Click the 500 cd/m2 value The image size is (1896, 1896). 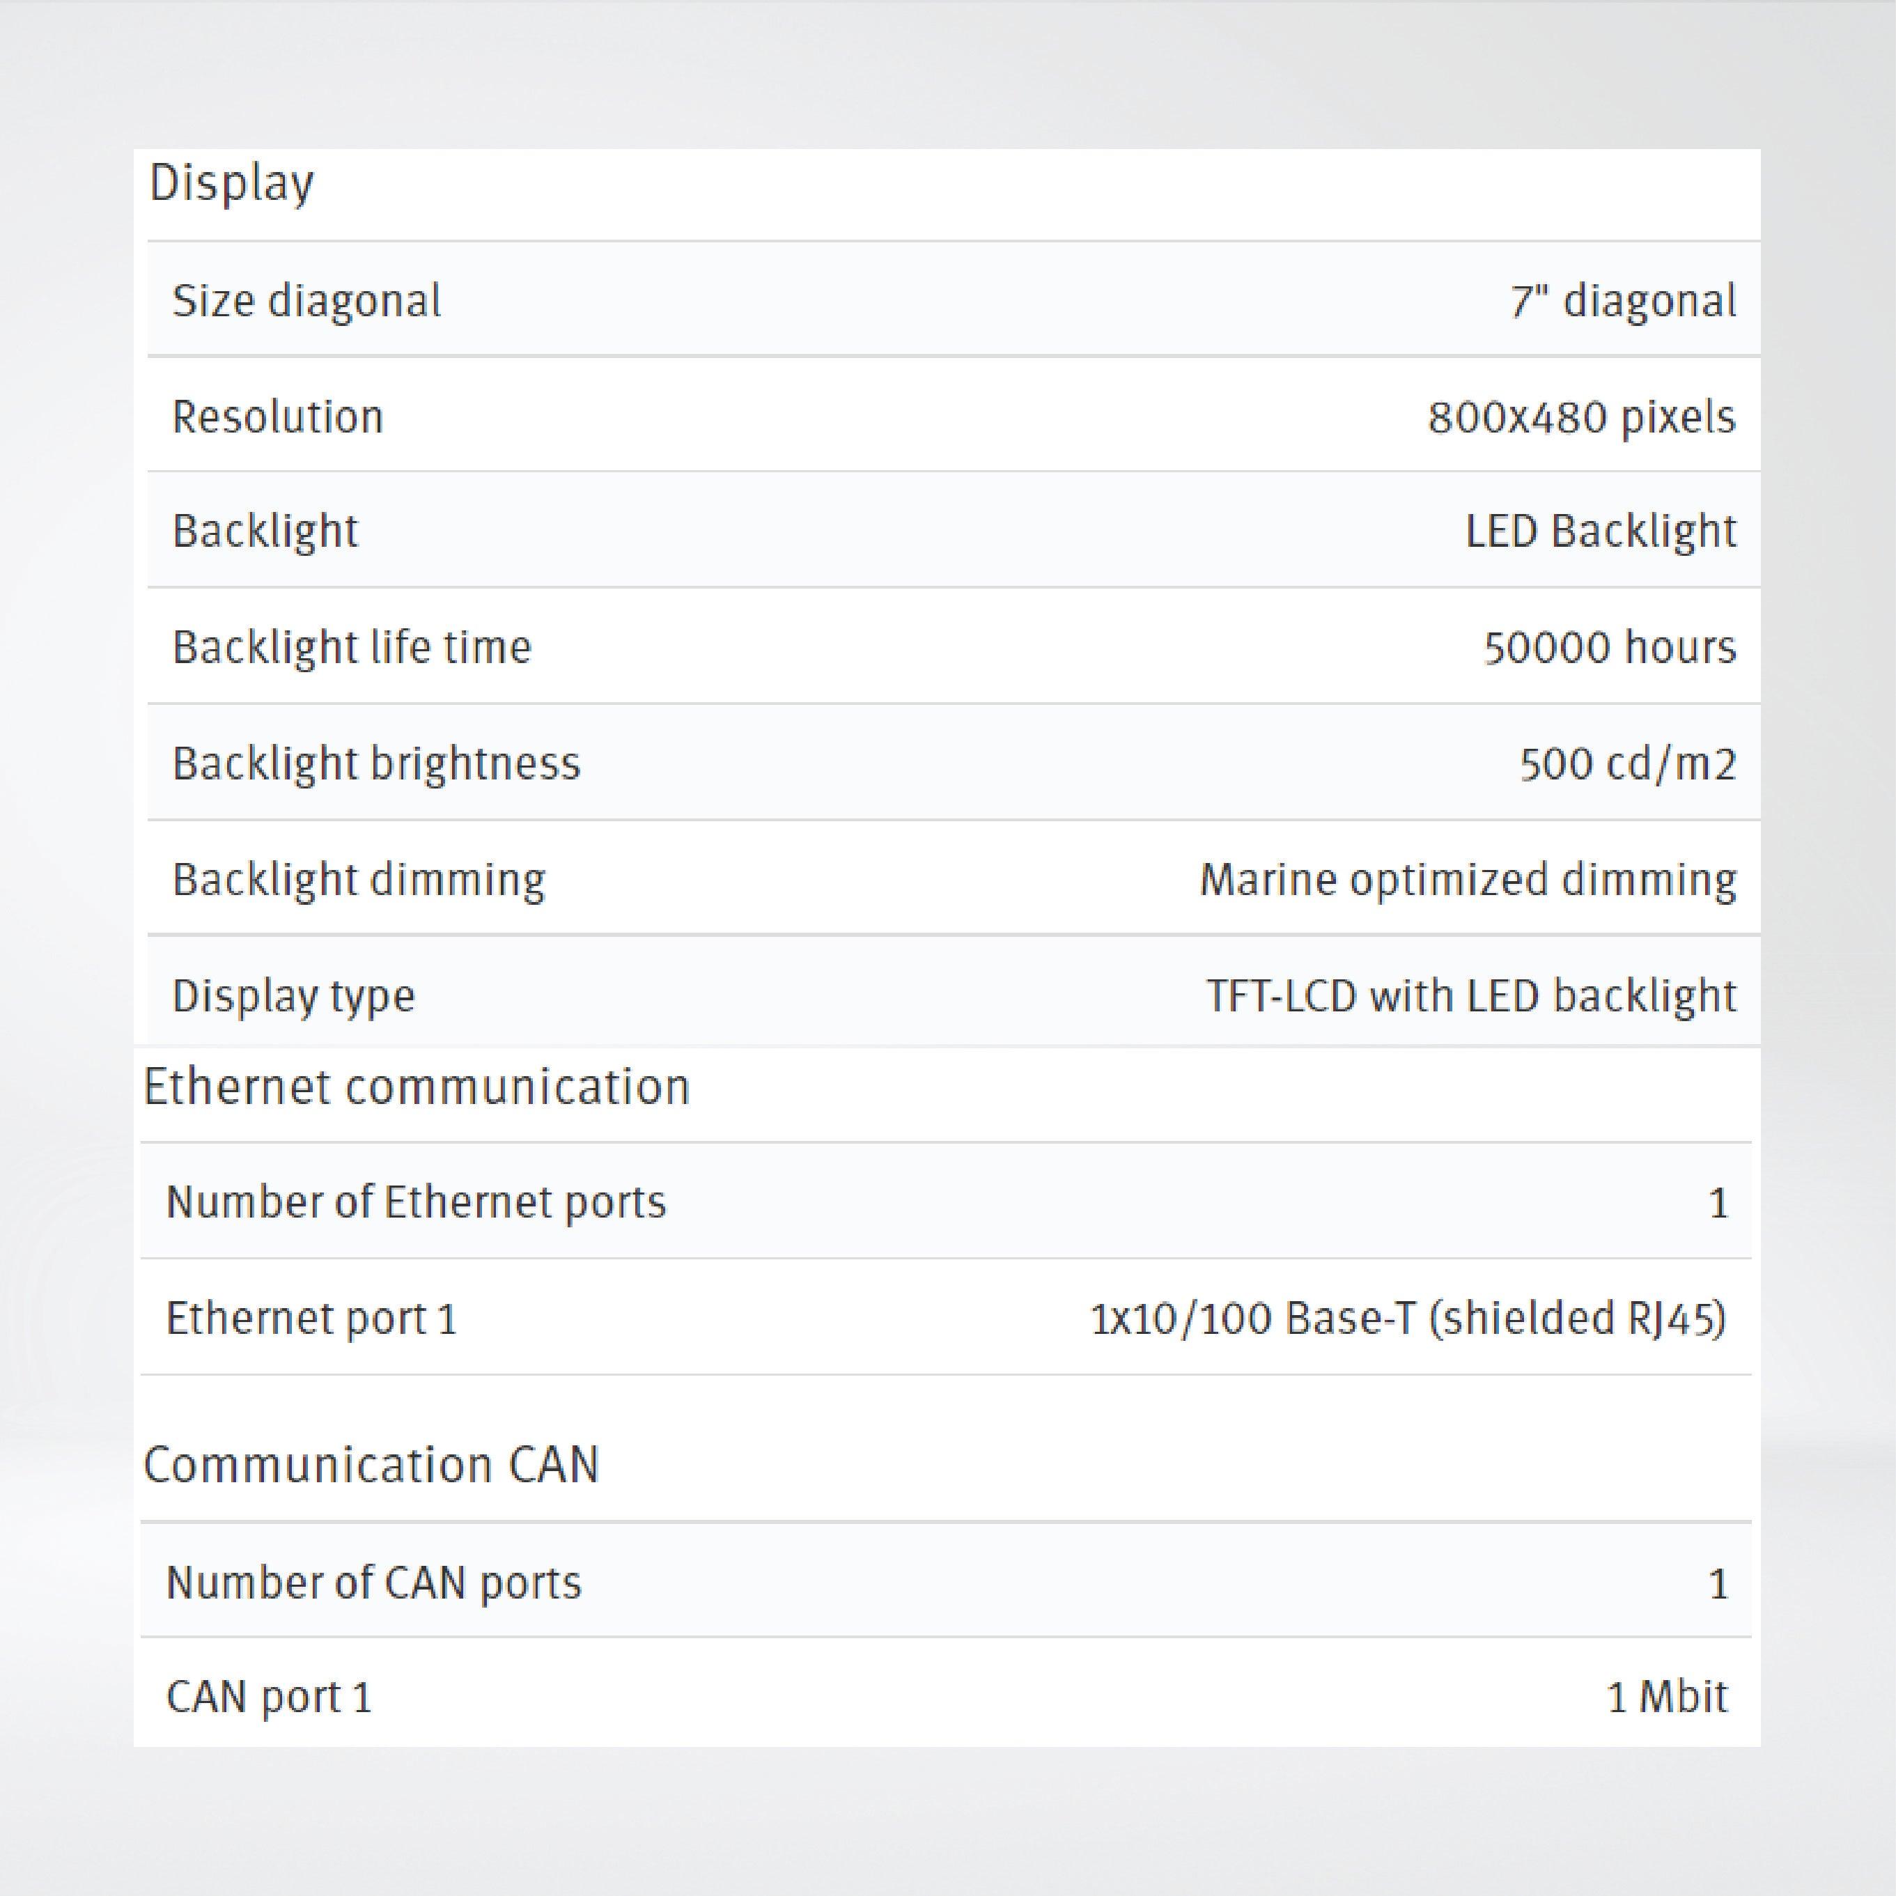1628,763
